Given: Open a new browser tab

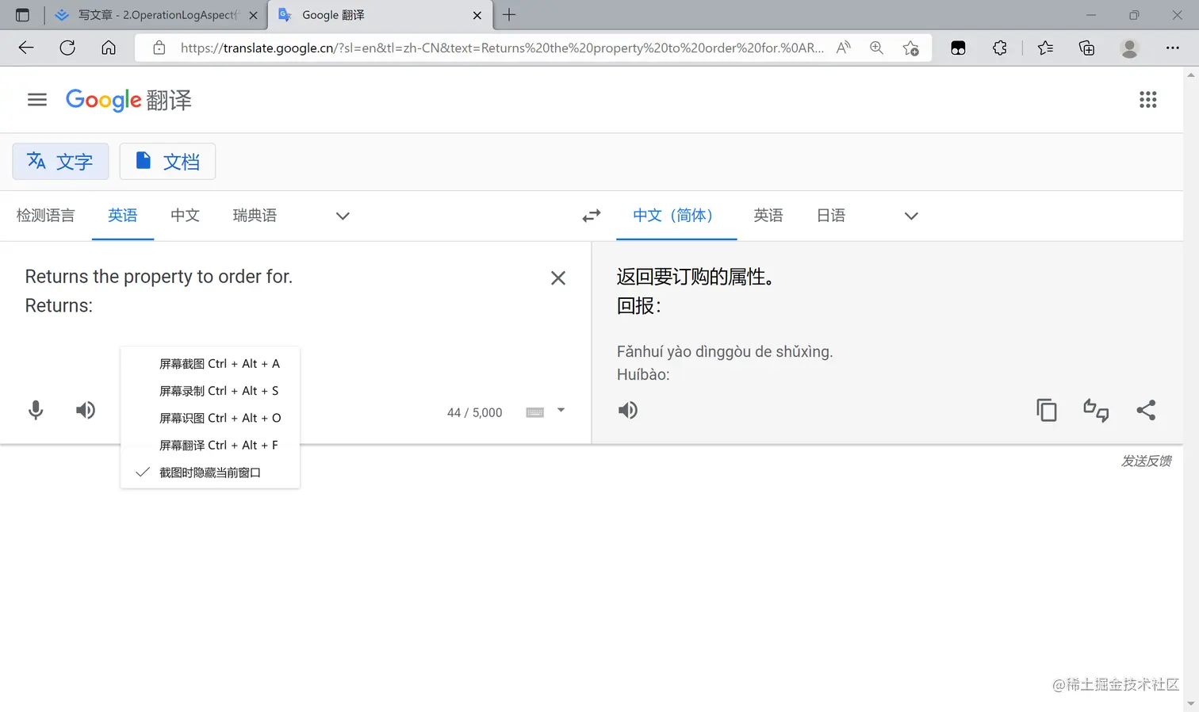Looking at the screenshot, I should pyautogui.click(x=509, y=15).
